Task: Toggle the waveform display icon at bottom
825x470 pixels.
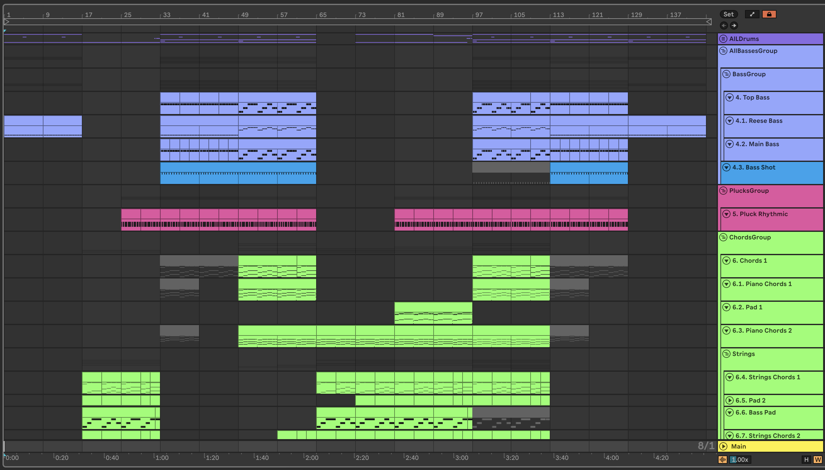Action: (722, 459)
